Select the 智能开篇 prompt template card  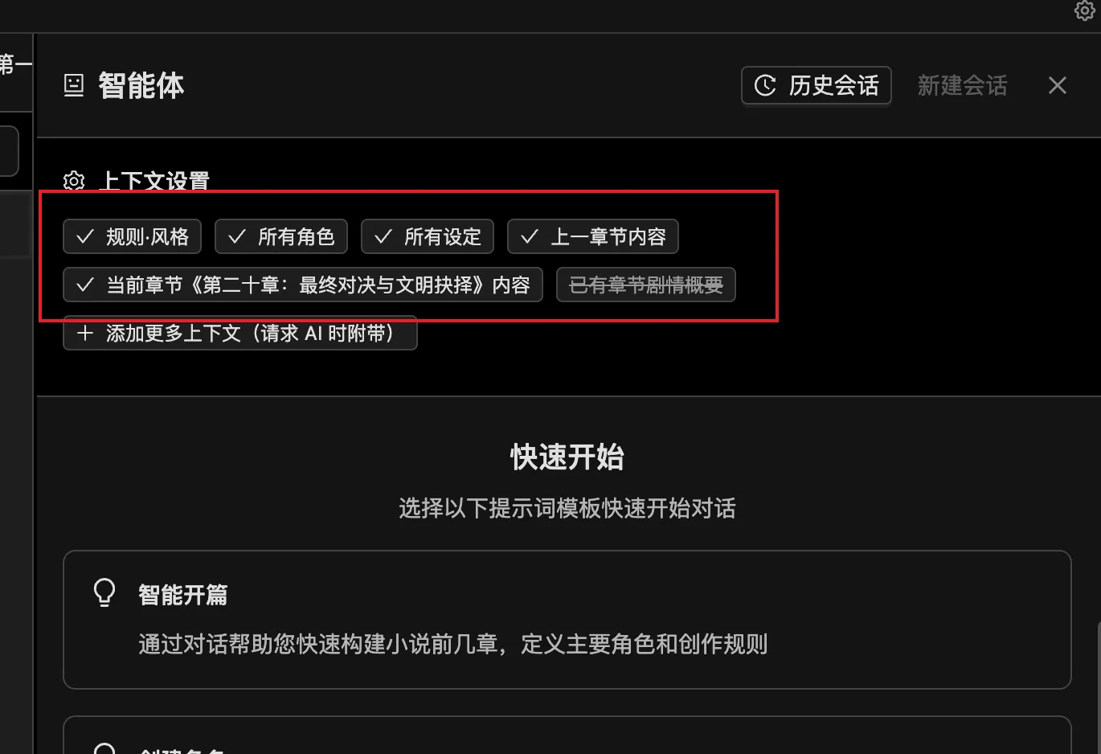(567, 620)
